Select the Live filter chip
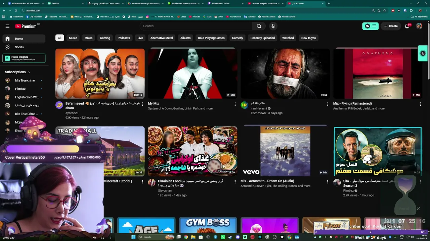Image resolution: width=430 pixels, height=241 pixels. coord(140,38)
